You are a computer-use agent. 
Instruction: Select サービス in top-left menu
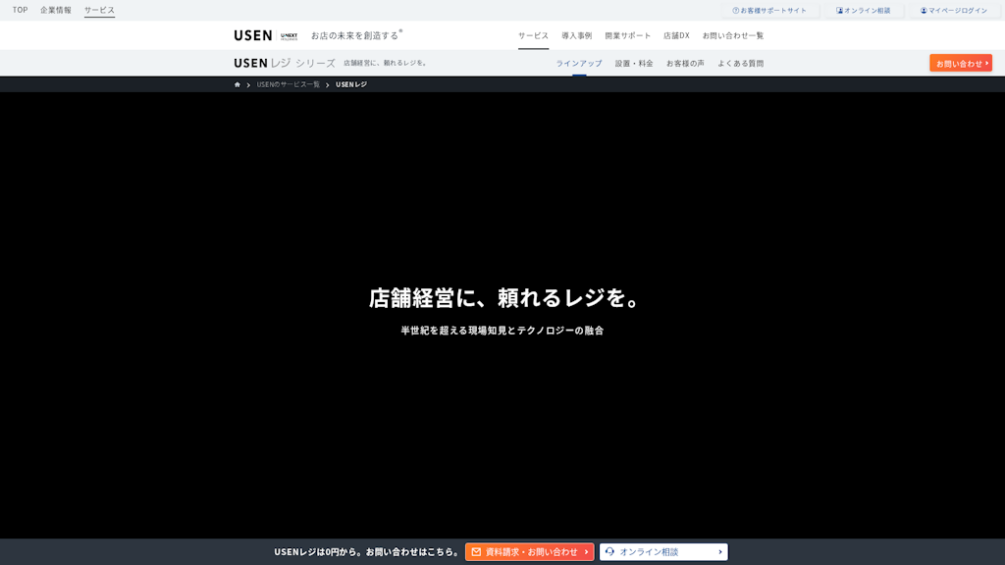click(x=99, y=10)
